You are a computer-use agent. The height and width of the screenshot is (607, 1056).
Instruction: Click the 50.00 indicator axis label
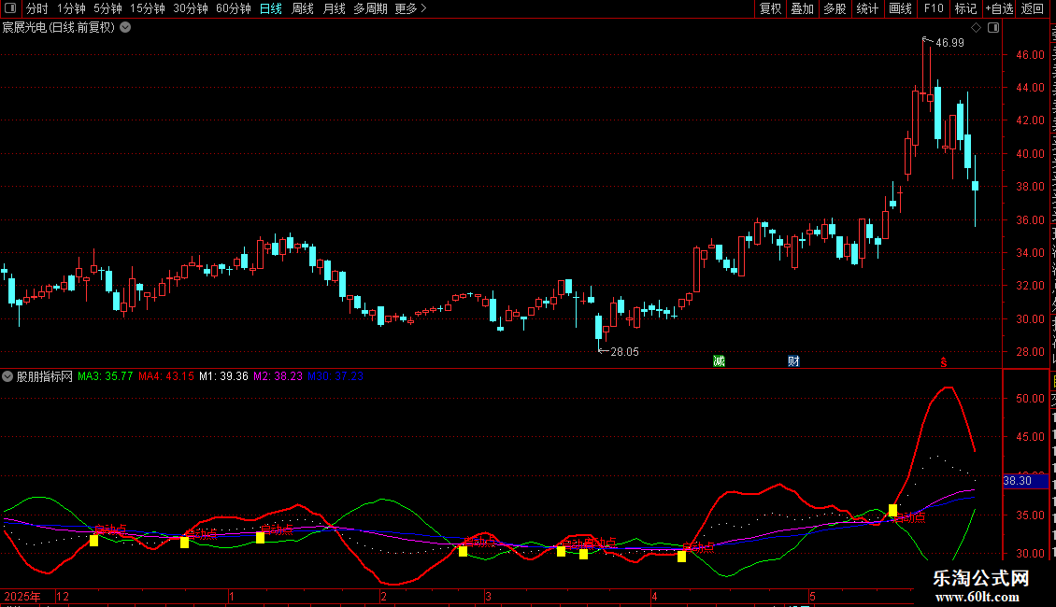point(1030,399)
